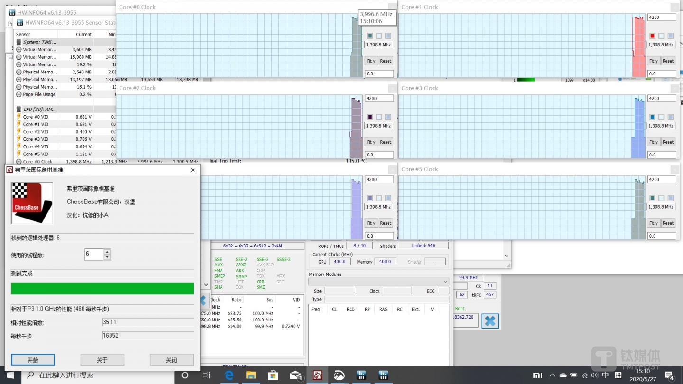683x384 pixels.
Task: Open File Explorer from the taskbar
Action: [x=251, y=375]
